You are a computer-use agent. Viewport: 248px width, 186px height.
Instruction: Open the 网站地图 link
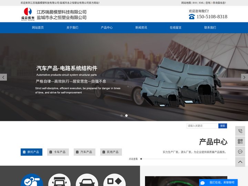(x=186, y=3)
